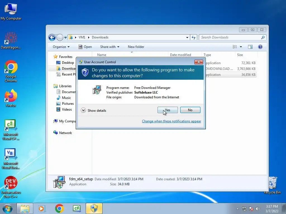This screenshot has height=214, width=286.
Task: Open Firefox desktop shortcut
Action: (x=11, y=98)
